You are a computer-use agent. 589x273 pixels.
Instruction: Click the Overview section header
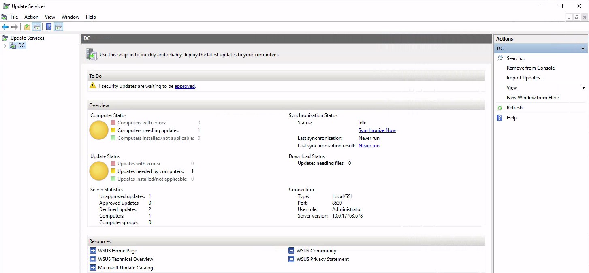pos(286,105)
